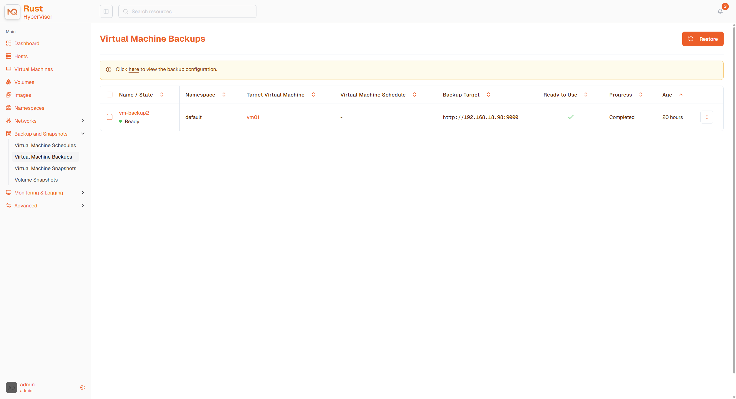The height and width of the screenshot is (399, 736).
Task: Open the notifications bell
Action: pos(720,11)
